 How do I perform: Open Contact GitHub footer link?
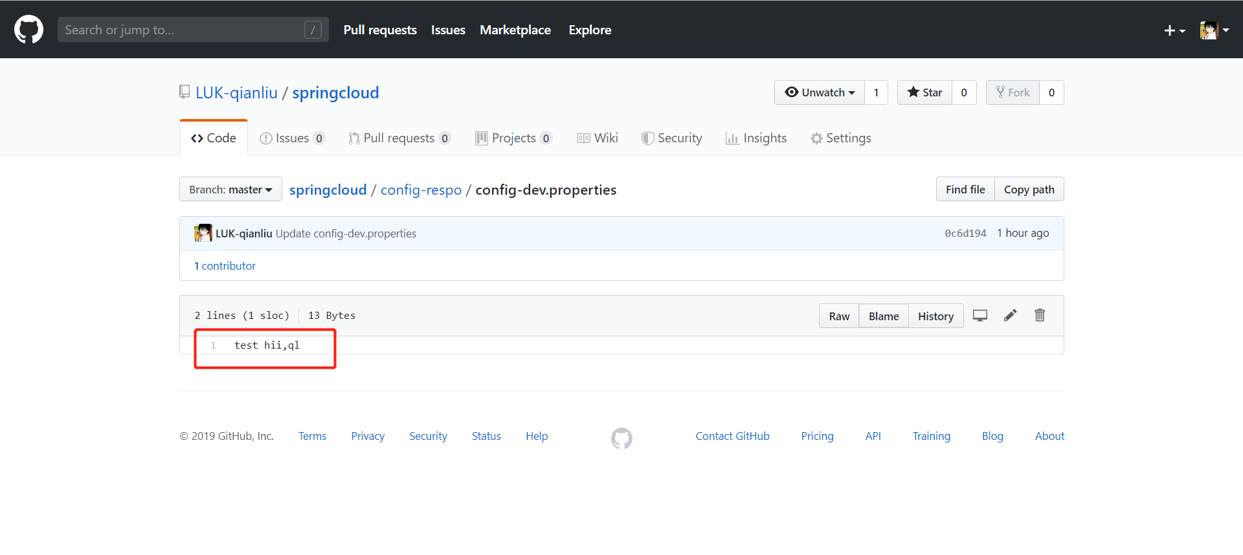point(732,436)
